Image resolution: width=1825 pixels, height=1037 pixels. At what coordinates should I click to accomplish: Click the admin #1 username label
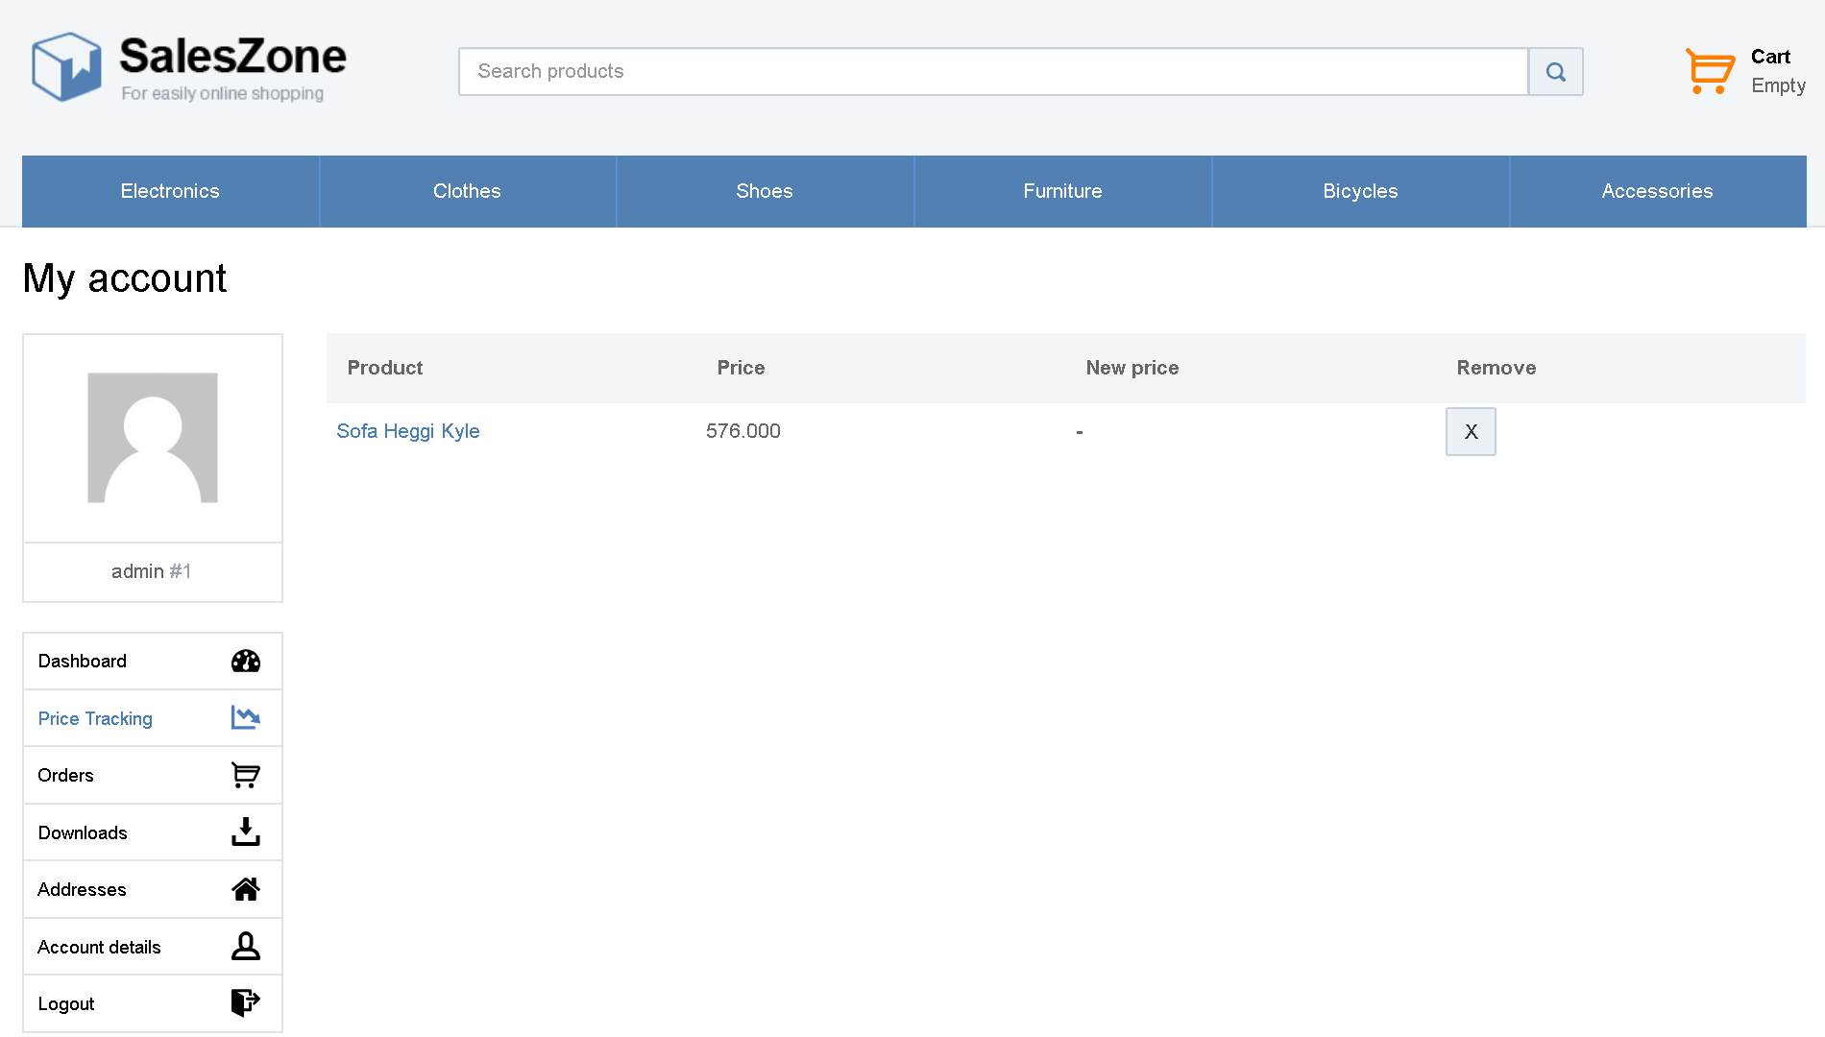152,571
